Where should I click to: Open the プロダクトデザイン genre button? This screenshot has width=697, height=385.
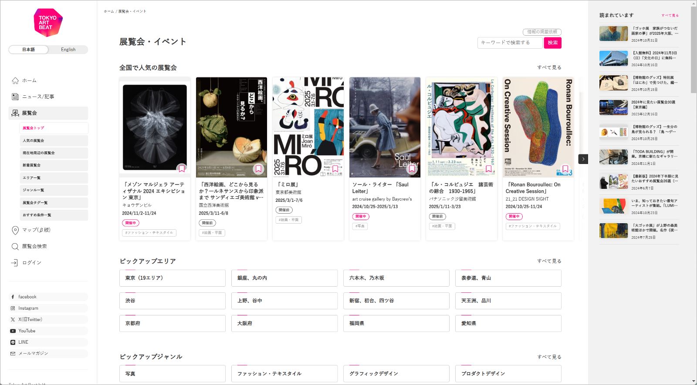pos(508,374)
